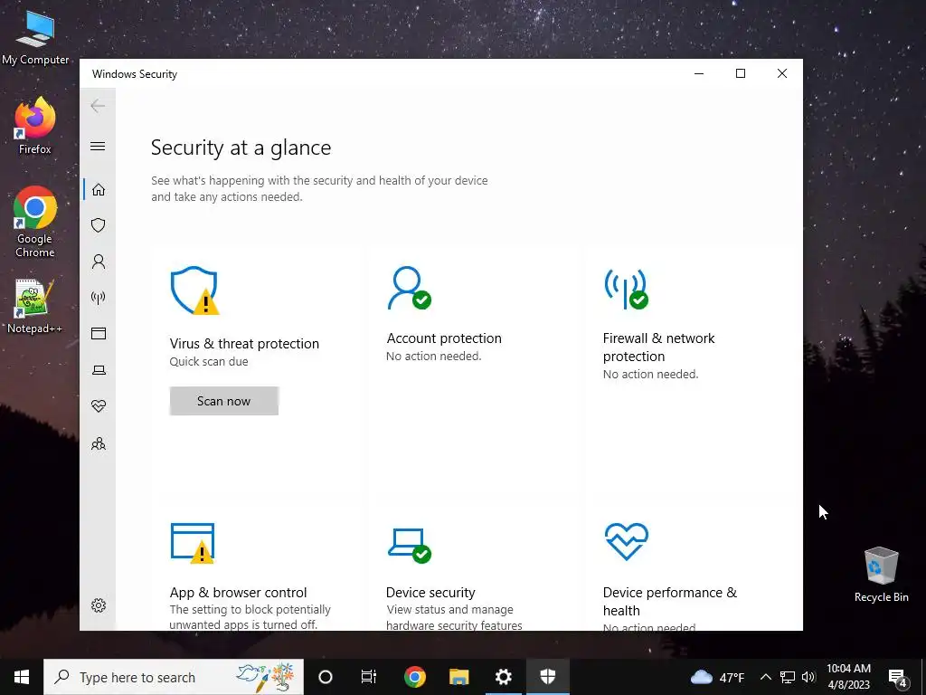
Task: Open Device performance heart icon in sidebar
Action: [98, 406]
